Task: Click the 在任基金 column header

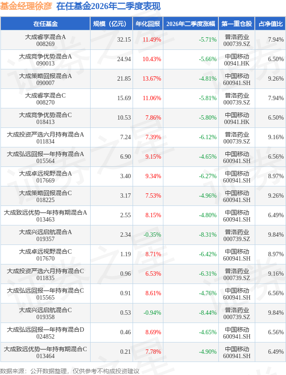Action: [x=45, y=24]
